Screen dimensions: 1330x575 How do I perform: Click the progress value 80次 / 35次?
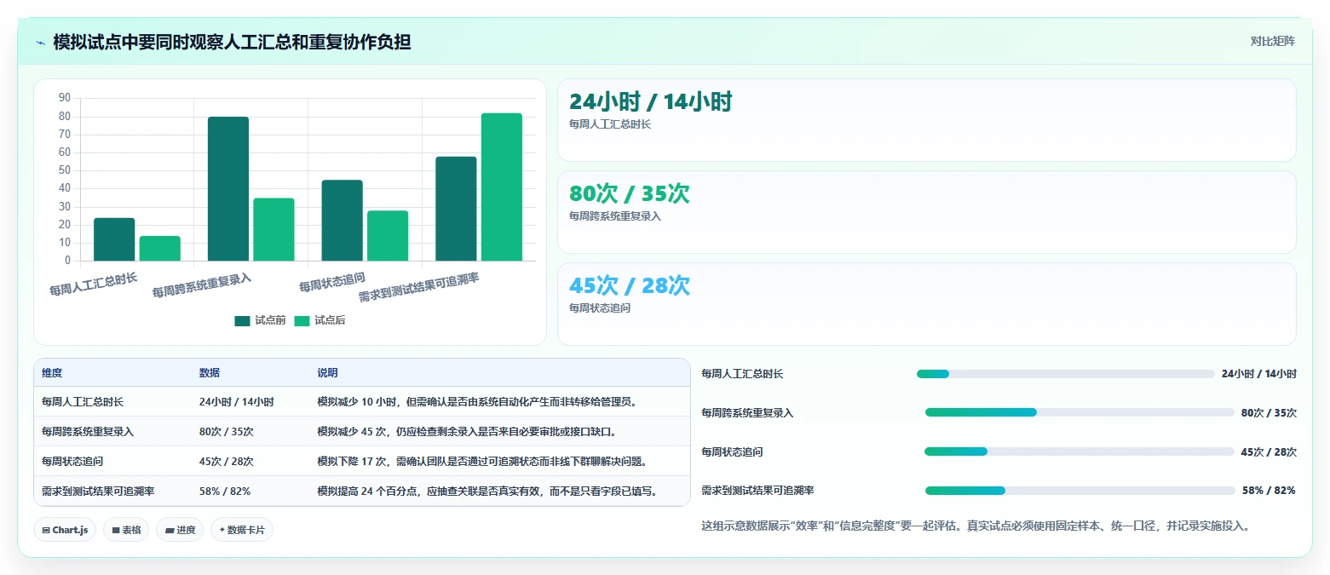click(x=1269, y=412)
